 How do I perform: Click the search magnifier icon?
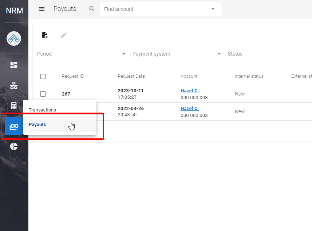coord(92,9)
